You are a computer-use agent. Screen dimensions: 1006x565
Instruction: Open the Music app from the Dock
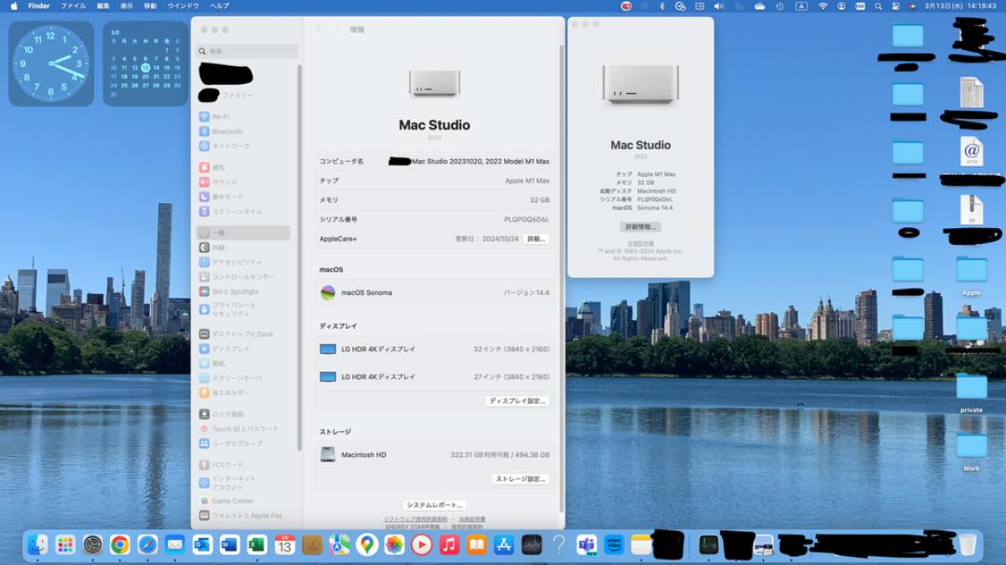tap(449, 545)
